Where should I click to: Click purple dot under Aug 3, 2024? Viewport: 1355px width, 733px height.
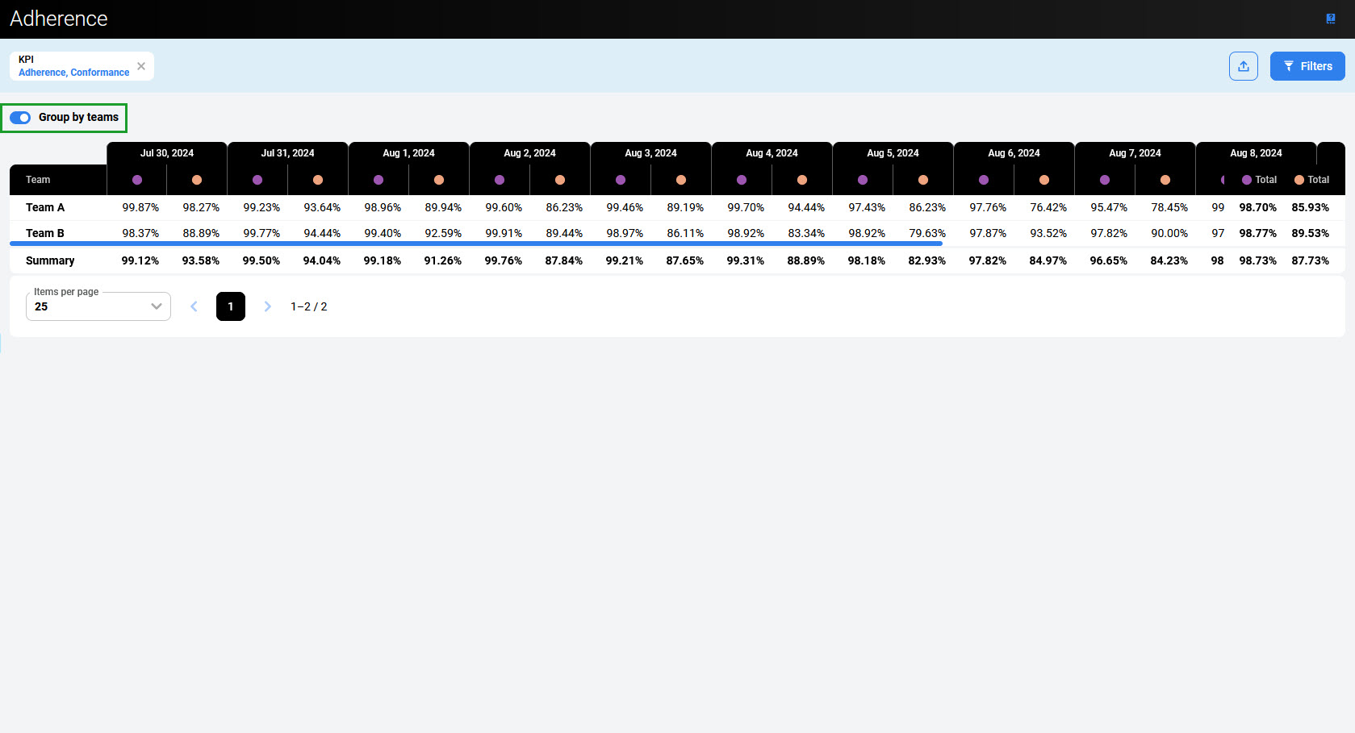[621, 180]
